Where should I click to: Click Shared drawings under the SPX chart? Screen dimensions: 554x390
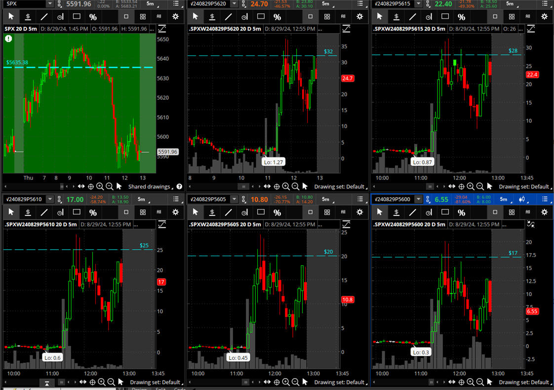(149, 186)
